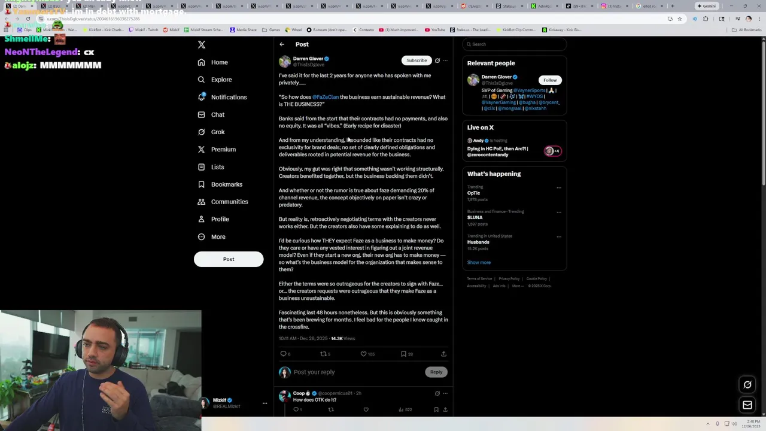This screenshot has width=766, height=431.
Task: Reply to Coop's comment
Action: [x=297, y=409]
